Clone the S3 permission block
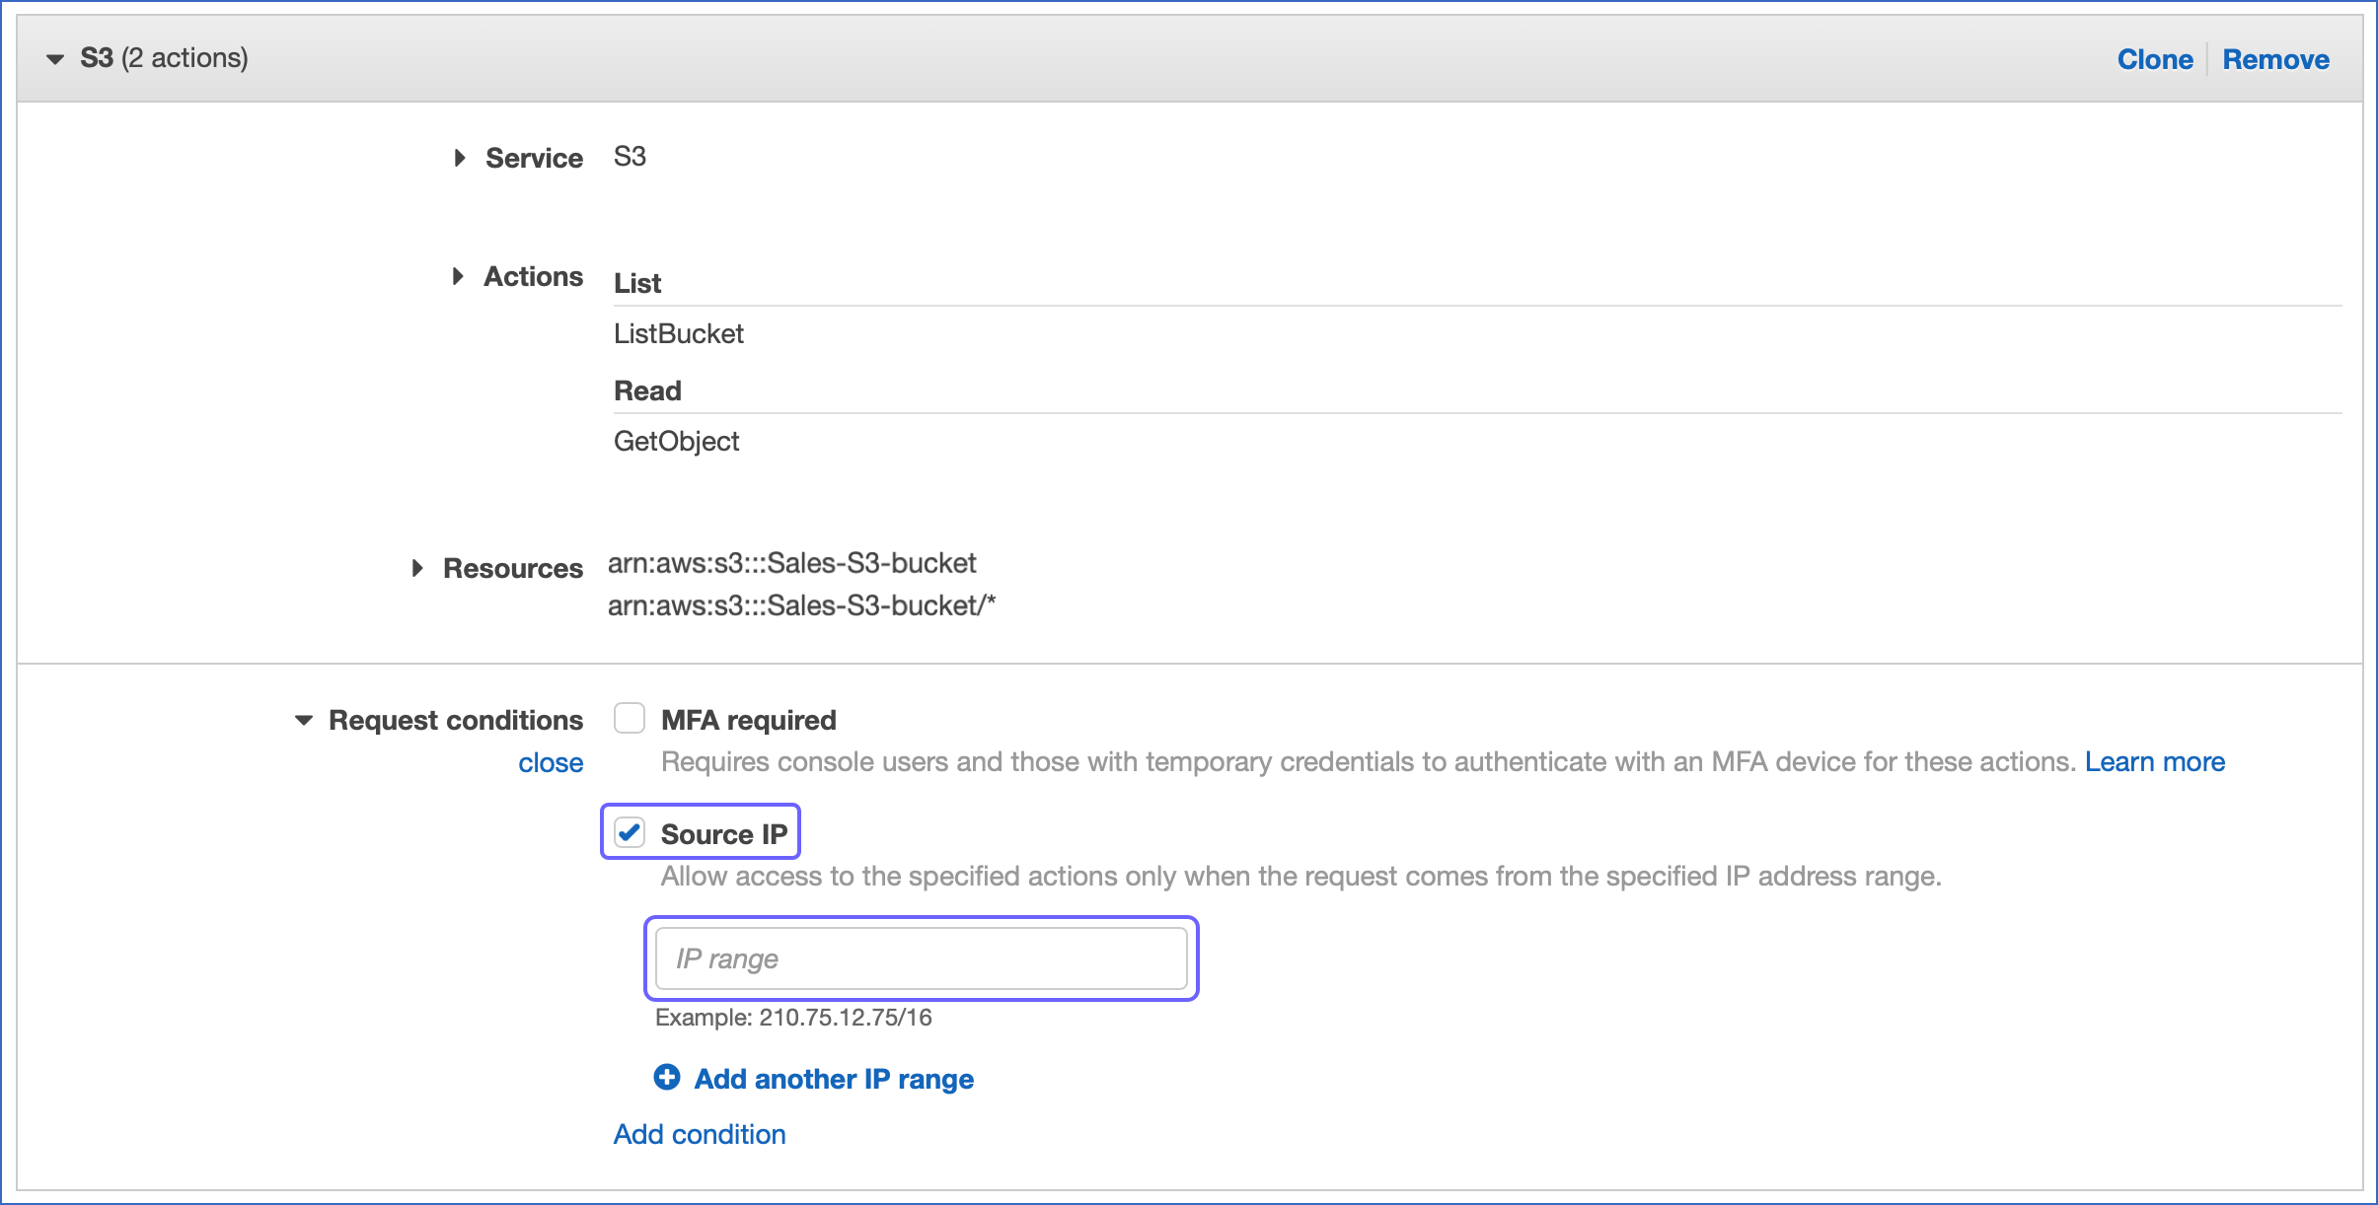 point(2155,59)
